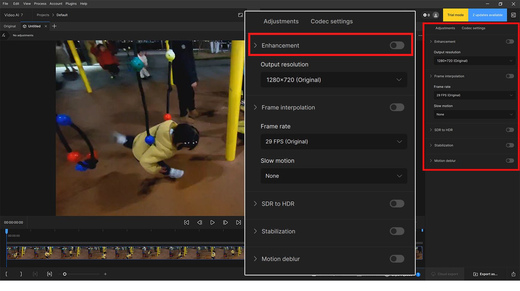Click the Export as... button
The width and height of the screenshot is (520, 291).
pyautogui.click(x=485, y=274)
